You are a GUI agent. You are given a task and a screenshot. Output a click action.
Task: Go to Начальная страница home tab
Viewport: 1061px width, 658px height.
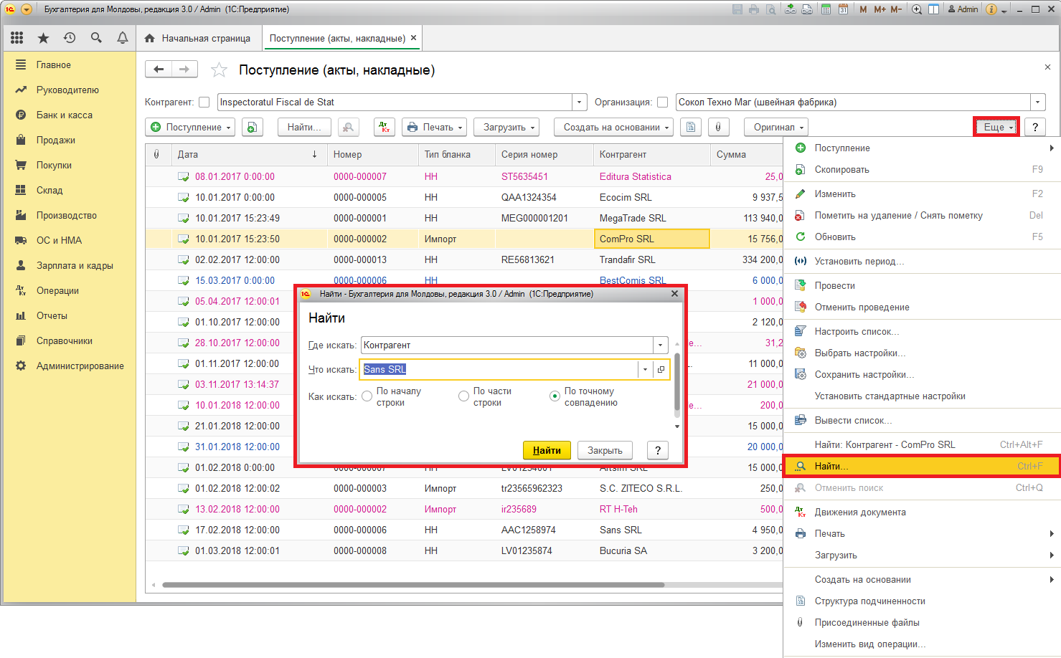click(198, 38)
